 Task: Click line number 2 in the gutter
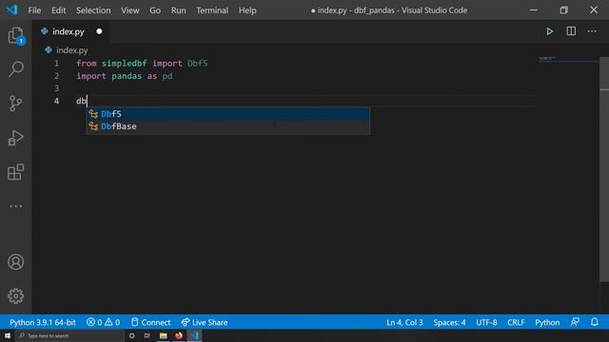(57, 76)
